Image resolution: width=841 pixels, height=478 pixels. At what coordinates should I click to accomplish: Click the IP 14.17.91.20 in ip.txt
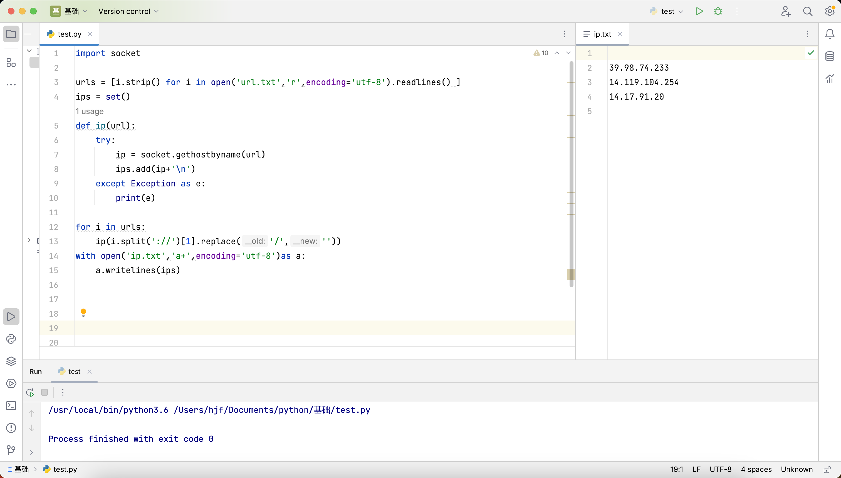pos(636,97)
